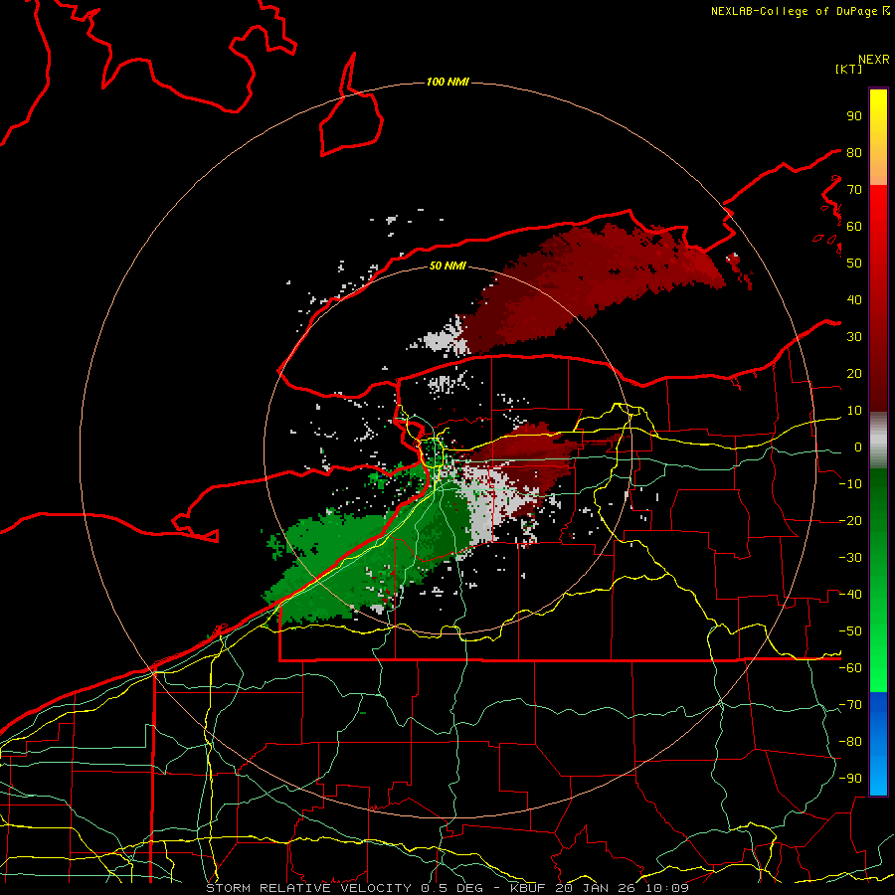The image size is (895, 895).
Task: Click the -40 scale value
Action: pyautogui.click(x=850, y=595)
